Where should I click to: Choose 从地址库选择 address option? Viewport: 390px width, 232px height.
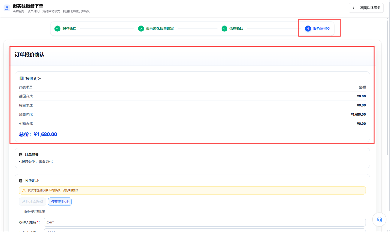[32, 202]
